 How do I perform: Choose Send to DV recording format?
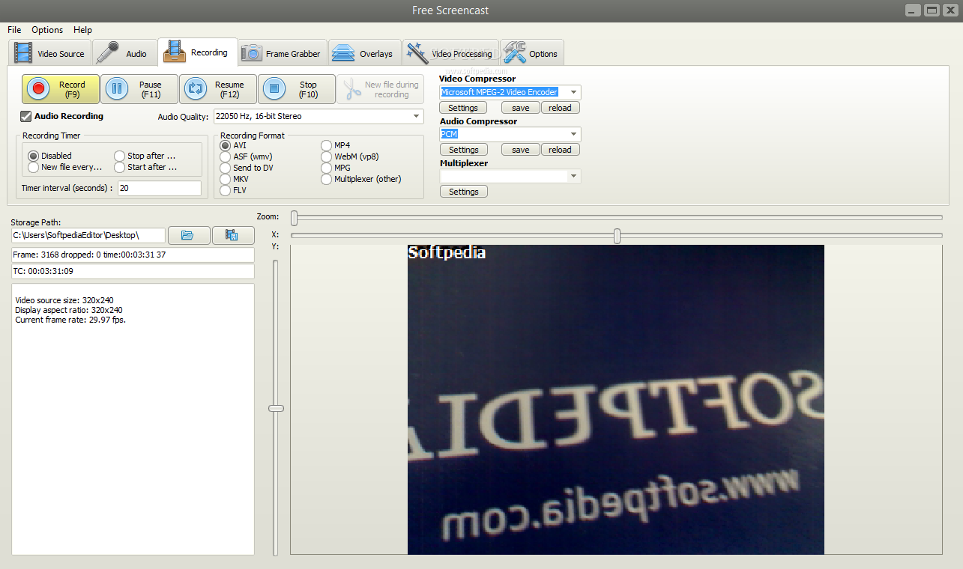(226, 168)
